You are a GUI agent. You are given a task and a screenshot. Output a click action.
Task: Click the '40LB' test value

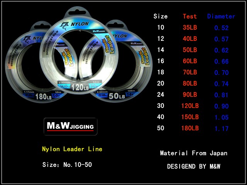click(190, 39)
